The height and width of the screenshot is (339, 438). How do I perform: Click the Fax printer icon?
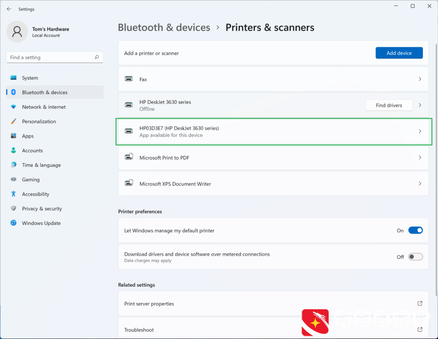pyautogui.click(x=129, y=79)
